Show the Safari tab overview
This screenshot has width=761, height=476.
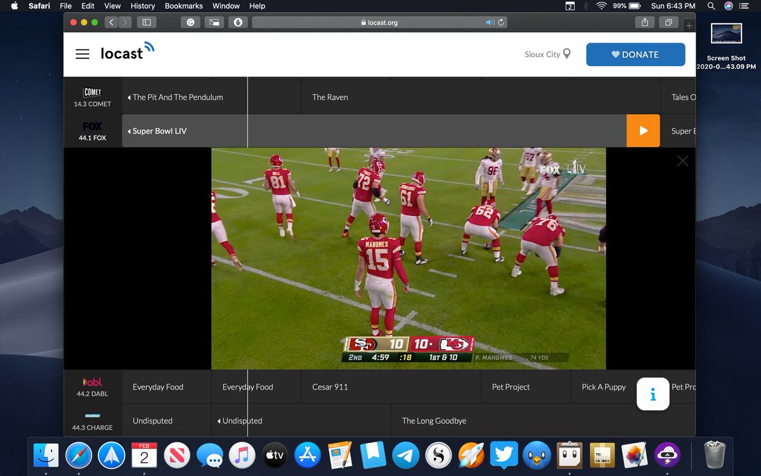[668, 22]
